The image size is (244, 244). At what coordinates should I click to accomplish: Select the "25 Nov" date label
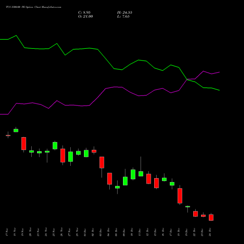point(54,232)
